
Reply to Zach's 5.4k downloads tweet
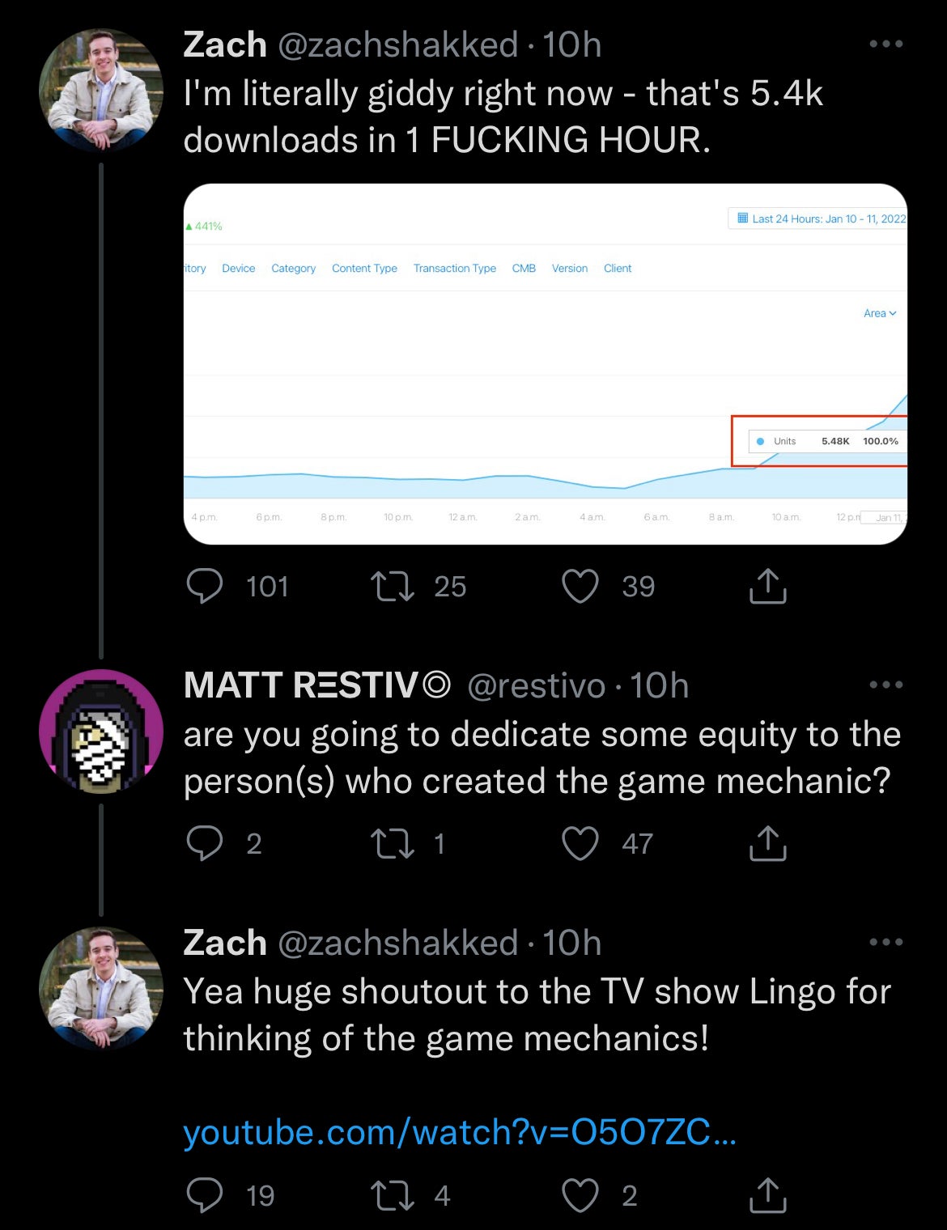[x=204, y=587]
